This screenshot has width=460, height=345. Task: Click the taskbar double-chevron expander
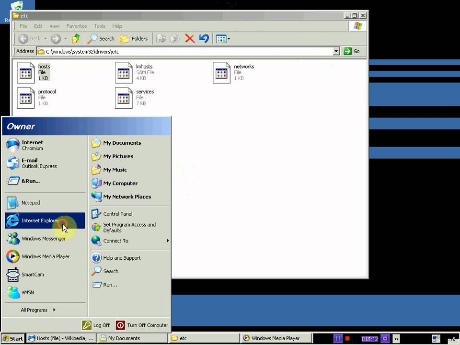click(x=396, y=339)
